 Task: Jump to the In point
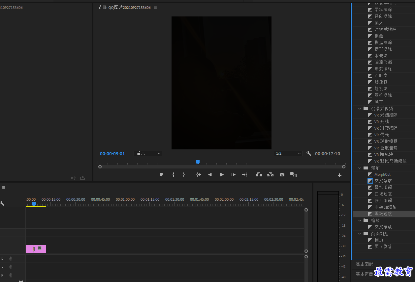coord(199,175)
